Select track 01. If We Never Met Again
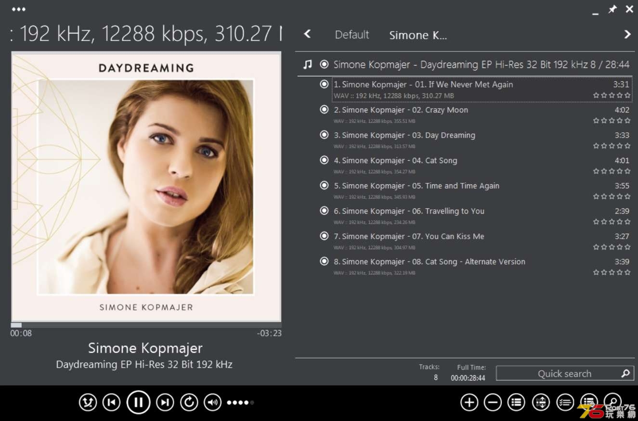This screenshot has width=638, height=421. (x=482, y=89)
